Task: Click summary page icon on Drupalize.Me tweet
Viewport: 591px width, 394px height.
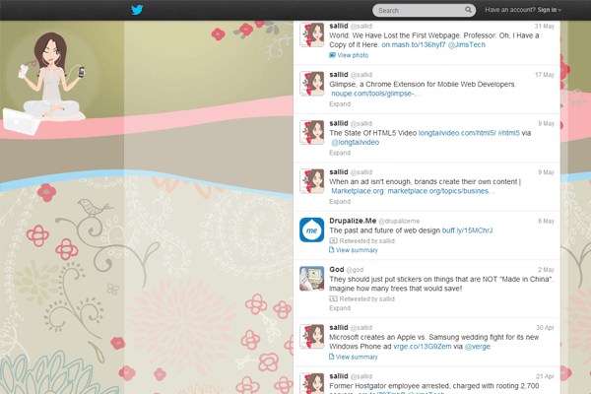Action: 331,250
